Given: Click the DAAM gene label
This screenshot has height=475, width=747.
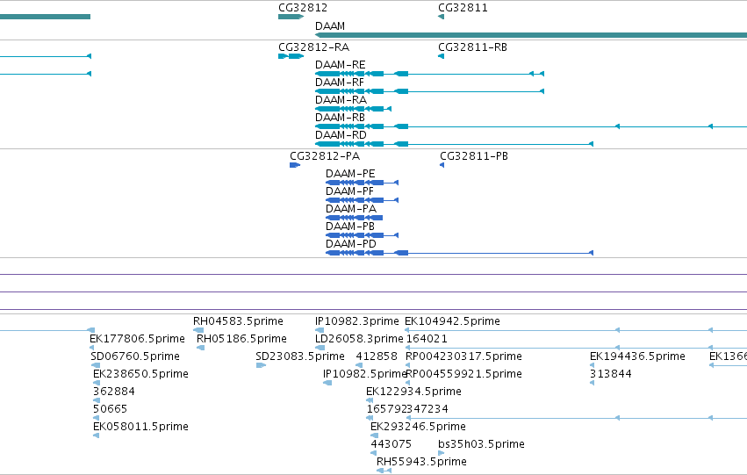Looking at the screenshot, I should tap(330, 26).
